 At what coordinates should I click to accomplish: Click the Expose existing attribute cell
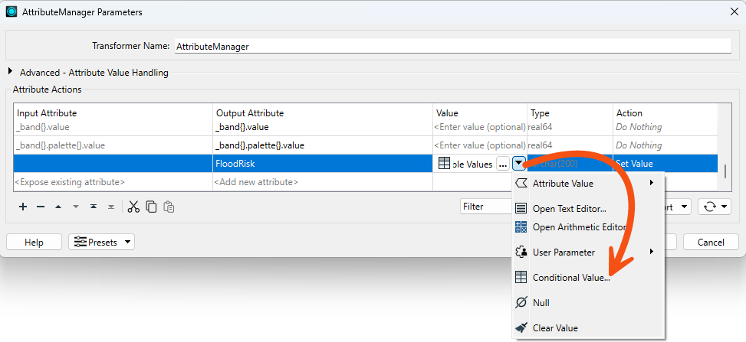pyautogui.click(x=113, y=182)
